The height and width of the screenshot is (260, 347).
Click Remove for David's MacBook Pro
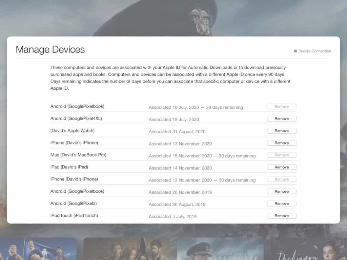281,155
